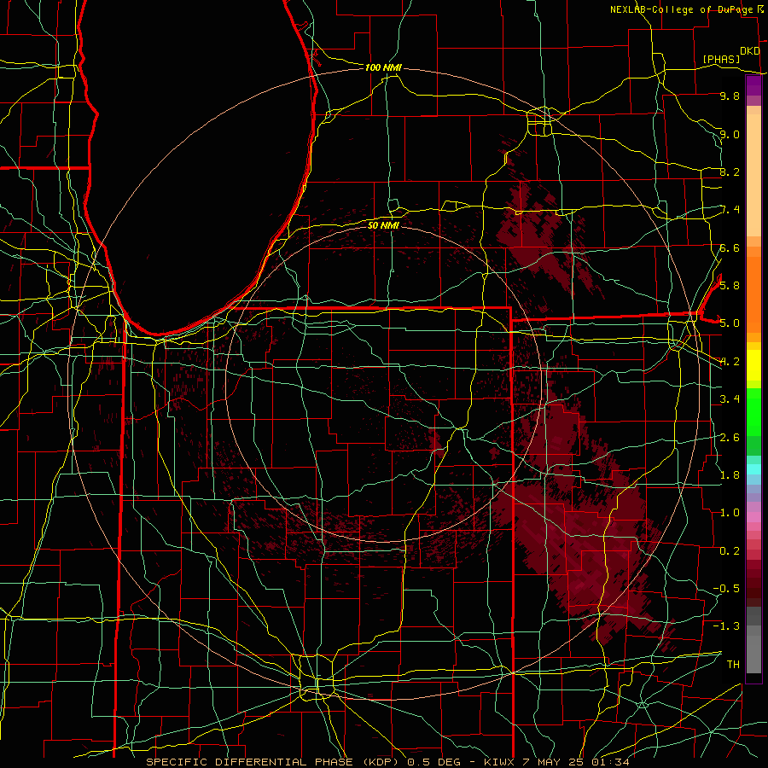Click the Specific Differential Phase KIWX caption
Image resolution: width=768 pixels, height=768 pixels.
[x=388, y=762]
